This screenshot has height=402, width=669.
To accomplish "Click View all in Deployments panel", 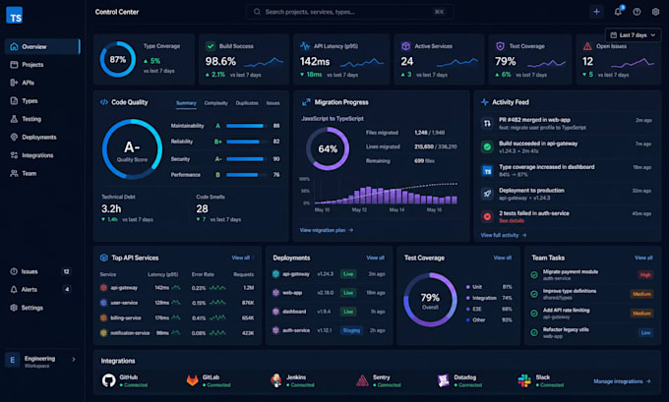I will pos(376,258).
